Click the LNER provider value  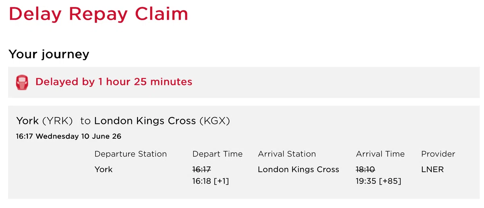pyautogui.click(x=432, y=169)
